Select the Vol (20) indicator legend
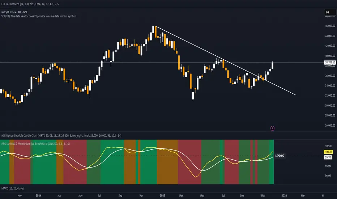 click(39, 16)
